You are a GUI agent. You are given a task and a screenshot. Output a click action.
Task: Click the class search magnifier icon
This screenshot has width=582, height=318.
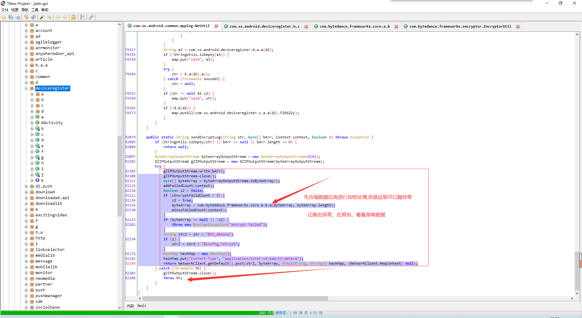[49, 17]
